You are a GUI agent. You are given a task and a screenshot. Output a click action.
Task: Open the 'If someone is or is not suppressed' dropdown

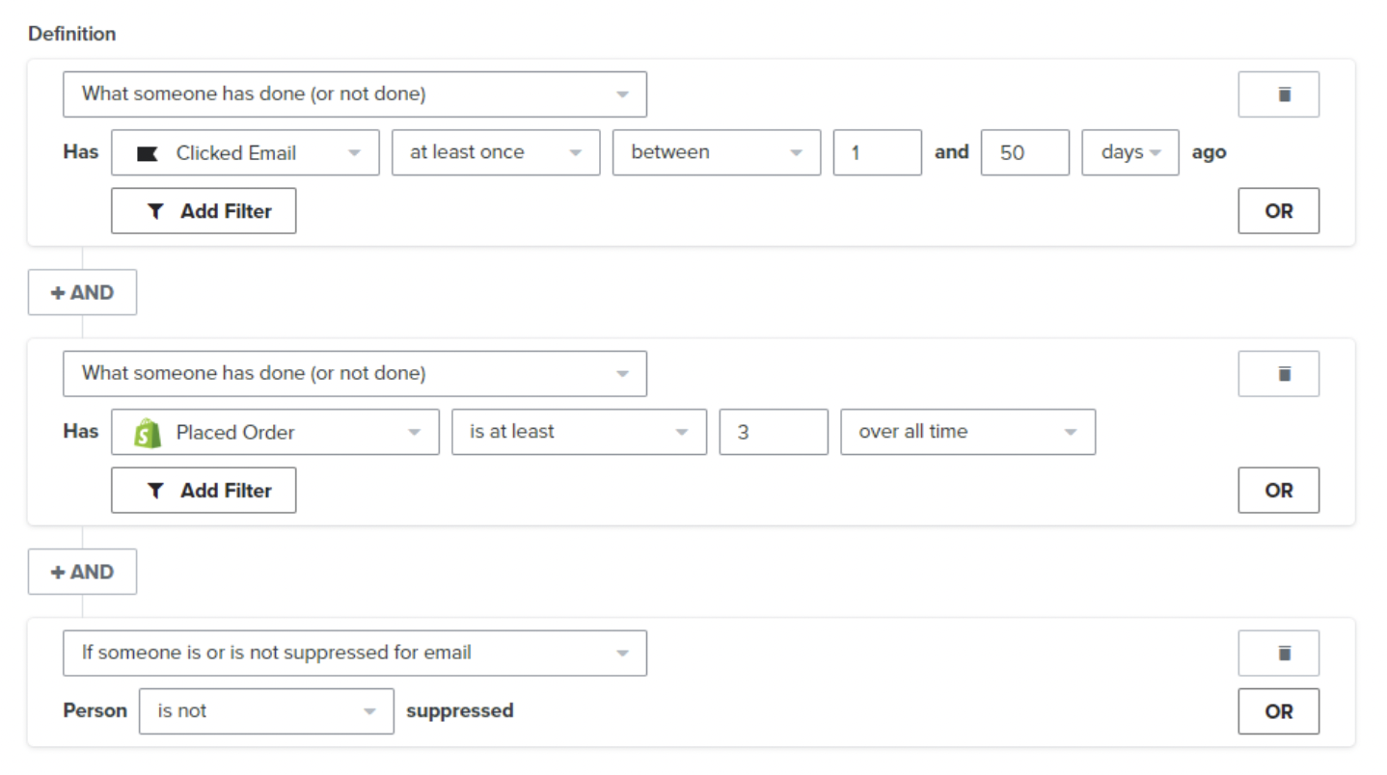(x=355, y=654)
